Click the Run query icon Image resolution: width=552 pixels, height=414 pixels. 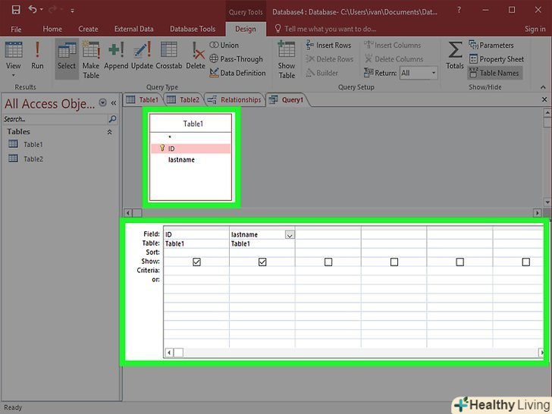coord(37,55)
